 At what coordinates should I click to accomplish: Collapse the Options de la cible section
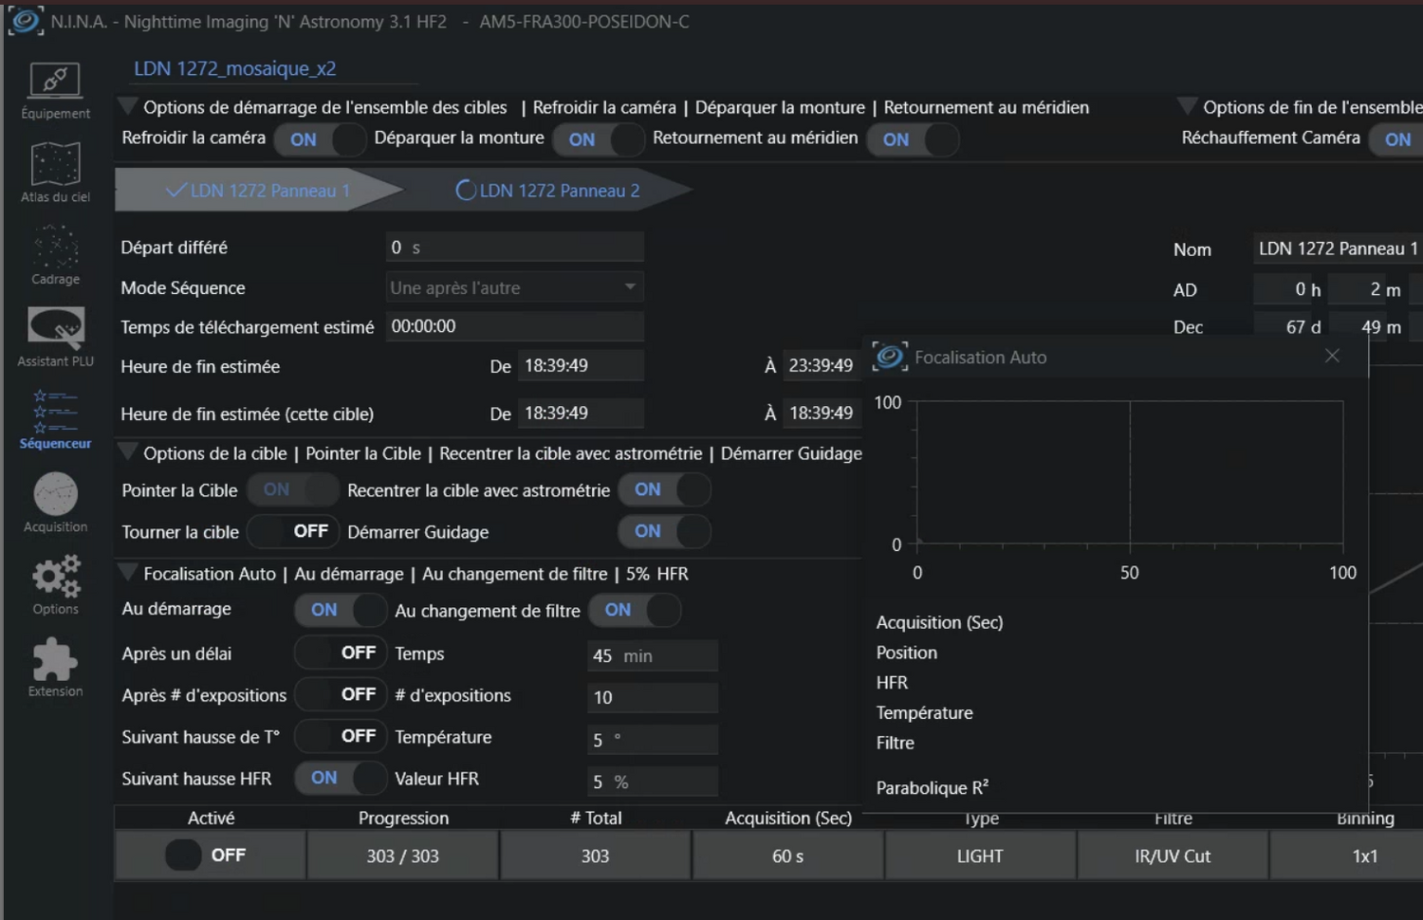[x=127, y=452]
